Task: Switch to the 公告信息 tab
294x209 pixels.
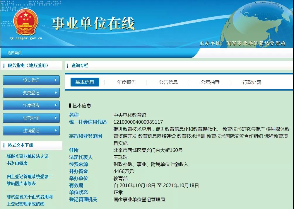Action: pyautogui.click(x=168, y=82)
